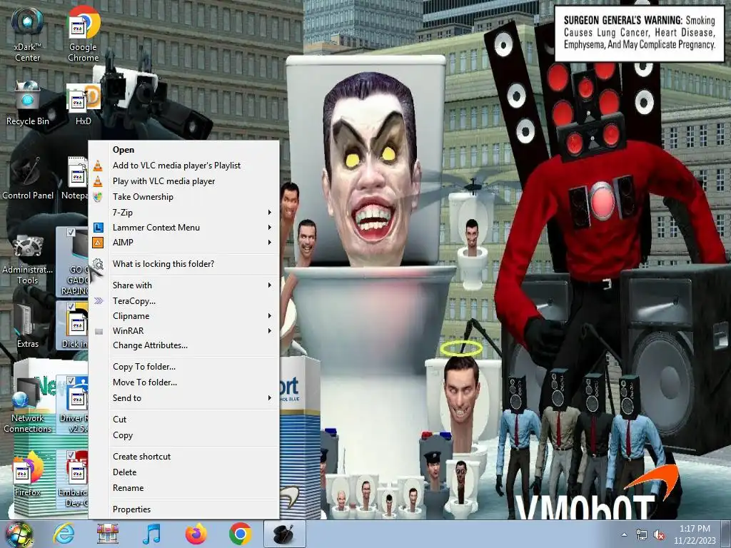
Task: Select Move To folder...
Action: pos(183,382)
